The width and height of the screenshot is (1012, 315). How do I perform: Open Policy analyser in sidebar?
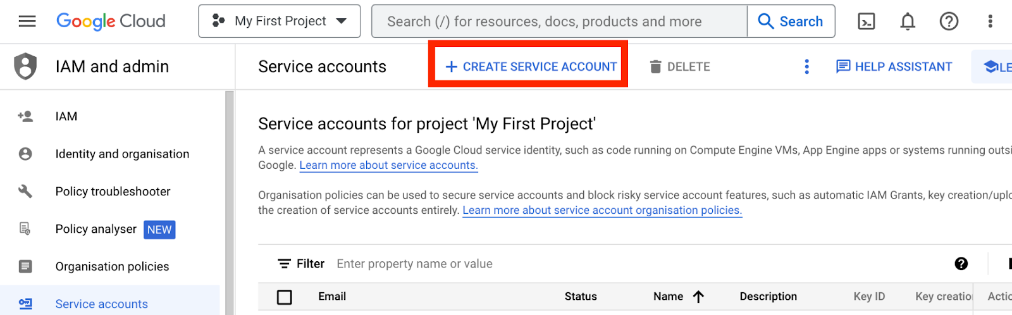click(96, 229)
